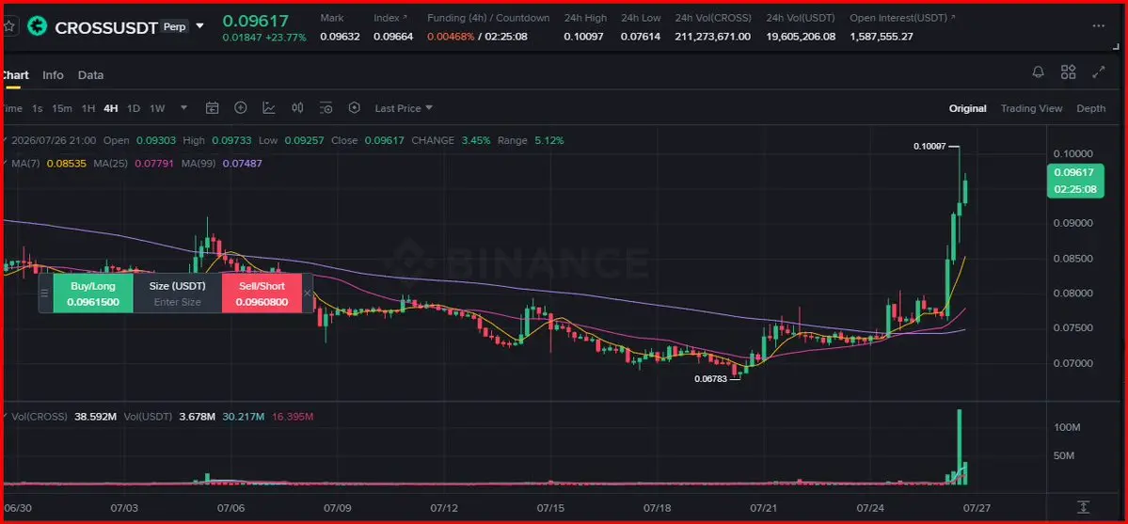The height and width of the screenshot is (524, 1128).
Task: Open the three-dot more options menu
Action: click(x=1098, y=26)
